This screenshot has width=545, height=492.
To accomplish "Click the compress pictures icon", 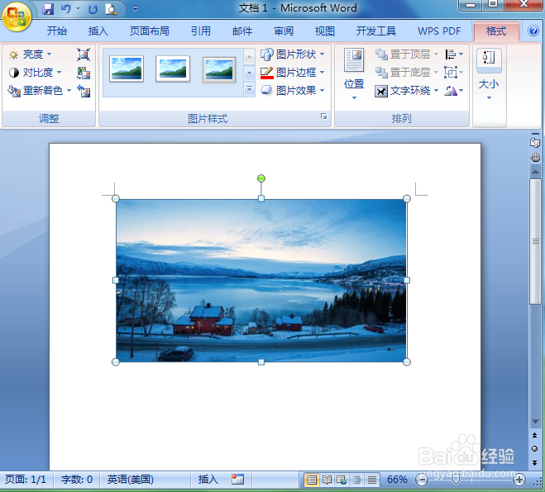I will [84, 54].
